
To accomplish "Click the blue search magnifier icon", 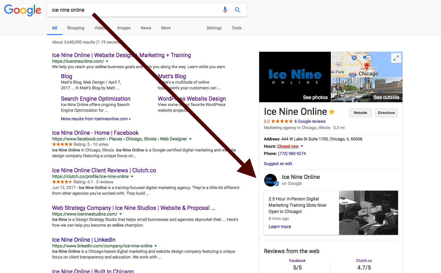I will click(237, 10).
